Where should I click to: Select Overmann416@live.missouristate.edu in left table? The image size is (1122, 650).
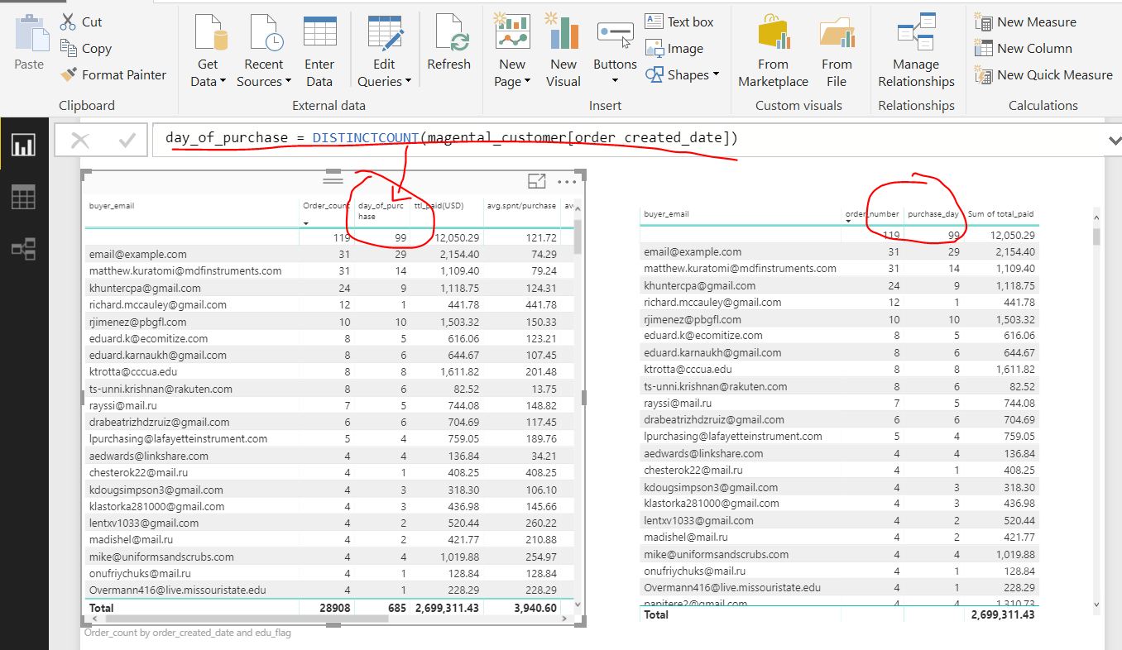click(x=178, y=590)
